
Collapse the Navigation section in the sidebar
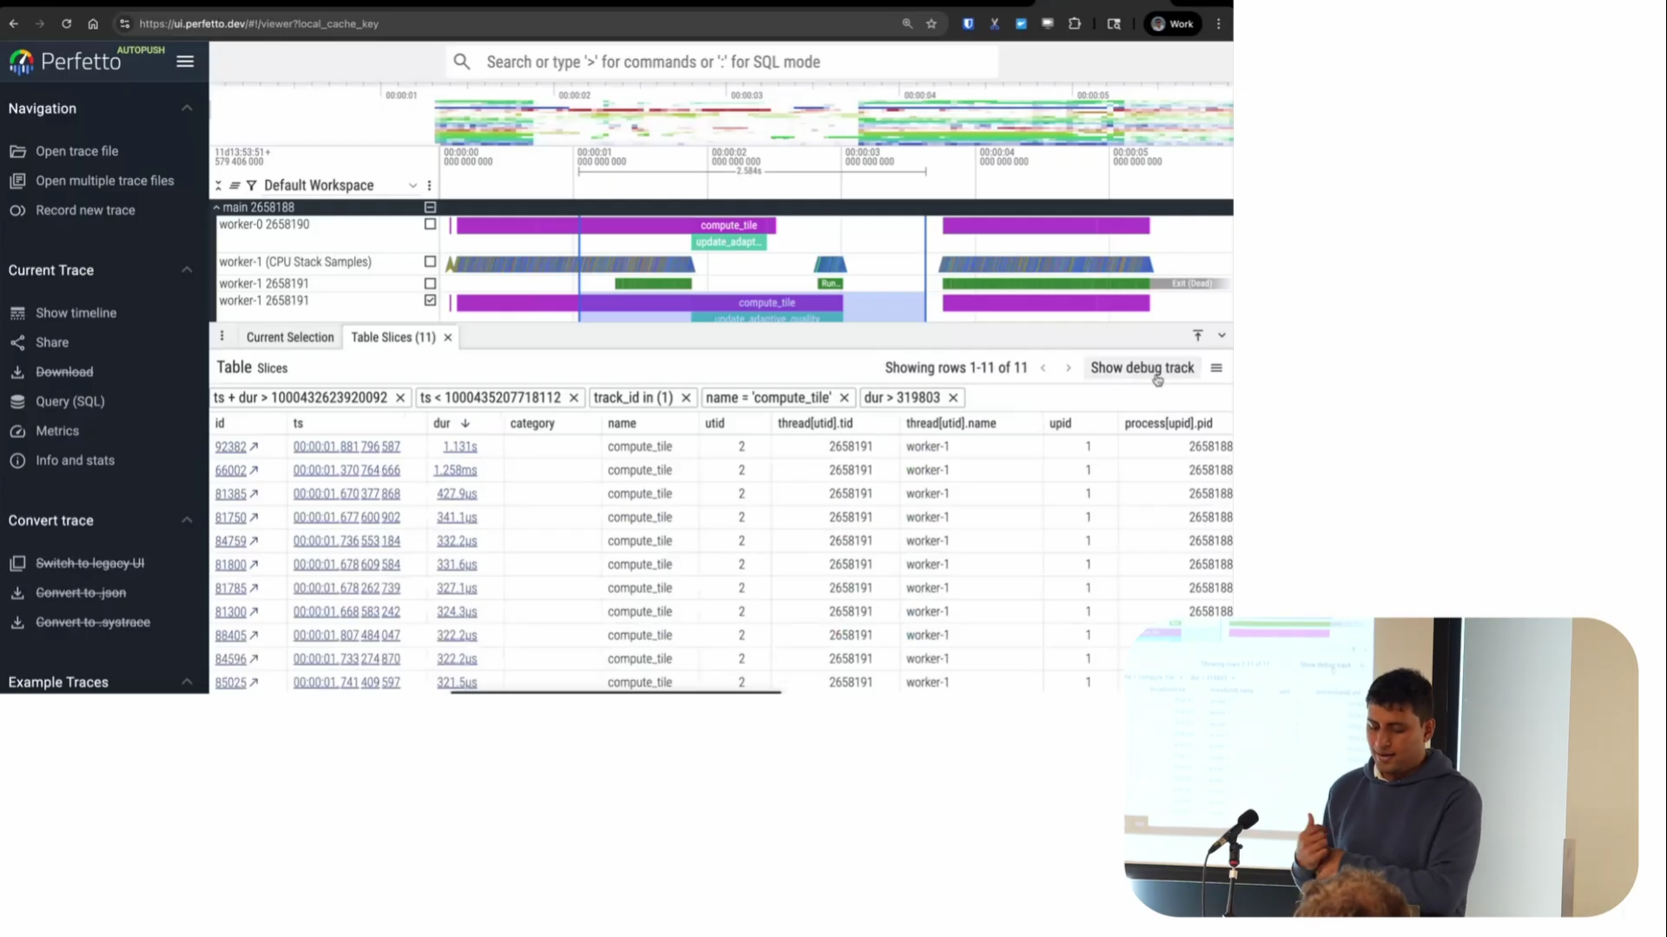point(187,108)
